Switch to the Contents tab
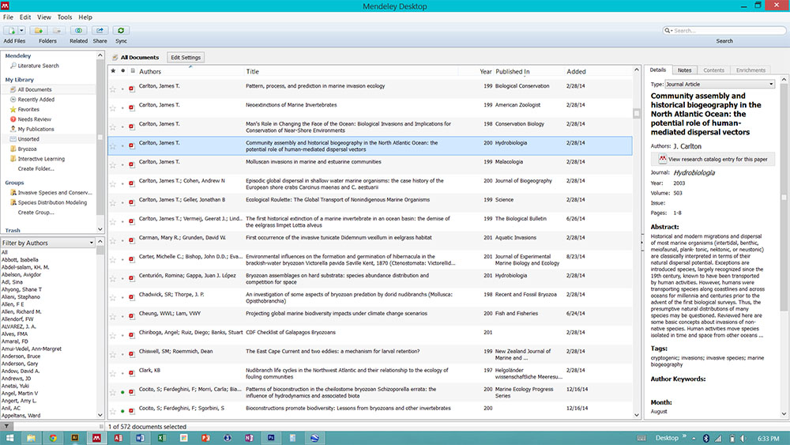The width and height of the screenshot is (790, 445). (713, 70)
